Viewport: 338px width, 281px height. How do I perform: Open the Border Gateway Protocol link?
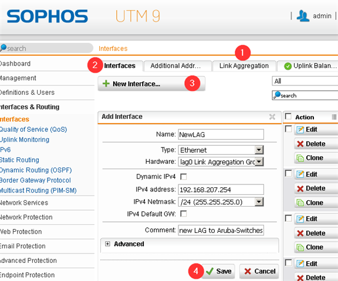(x=35, y=180)
